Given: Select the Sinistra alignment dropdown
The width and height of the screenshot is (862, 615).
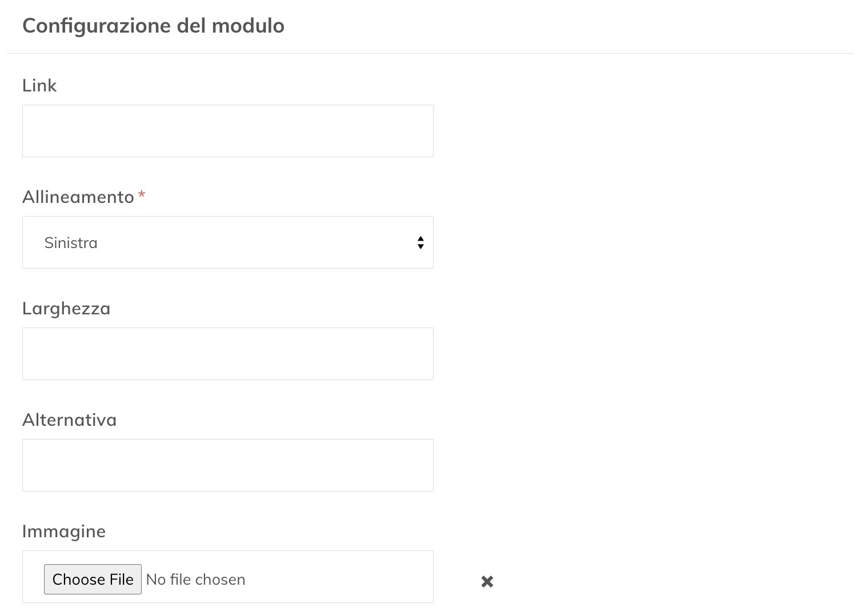Looking at the screenshot, I should 228,242.
